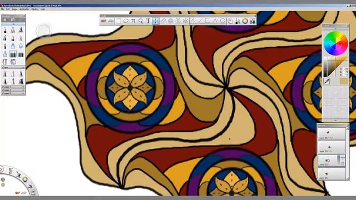This screenshot has height=200, width=356.
Task: Click the eyedropper color picker icon
Action: [x=327, y=81]
